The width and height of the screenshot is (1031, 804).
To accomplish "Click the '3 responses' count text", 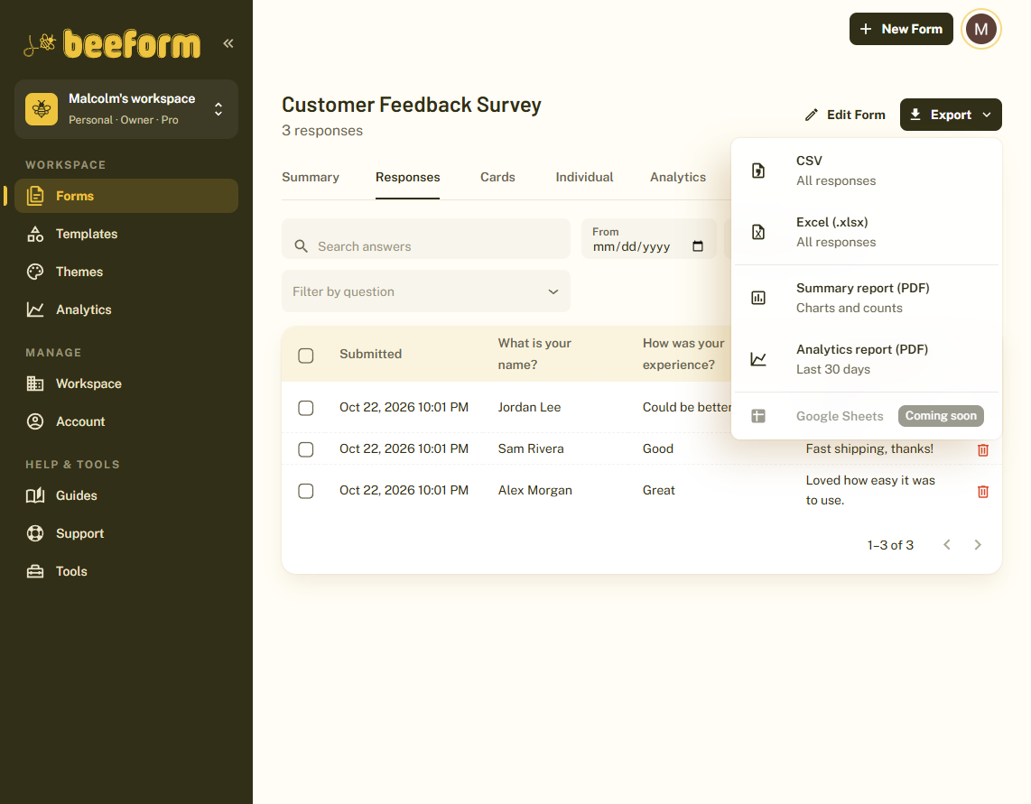I will pos(322,130).
